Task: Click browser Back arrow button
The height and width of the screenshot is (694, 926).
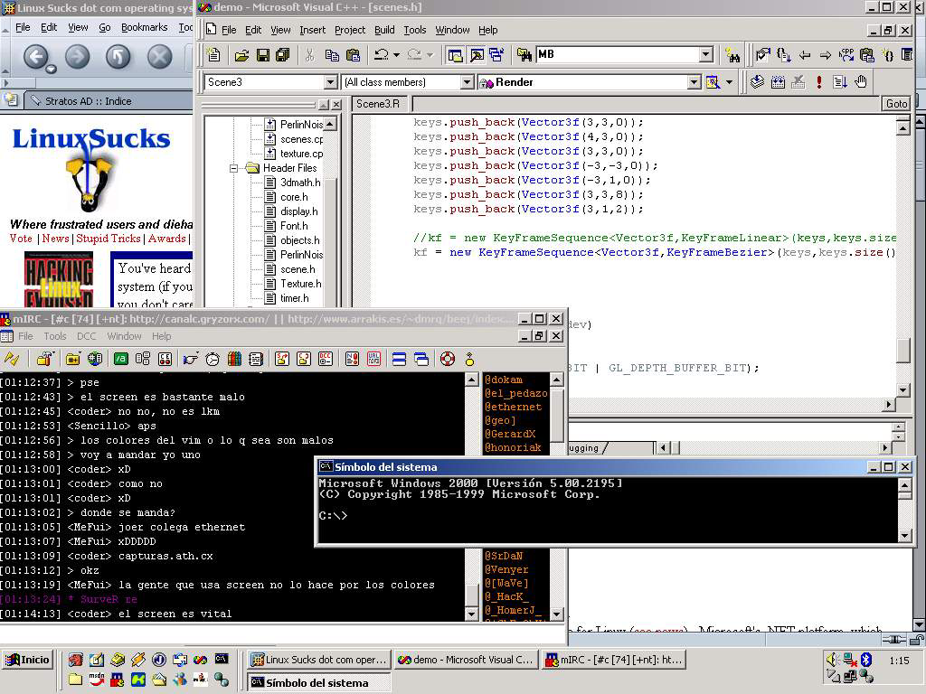Action: pyautogui.click(x=36, y=57)
